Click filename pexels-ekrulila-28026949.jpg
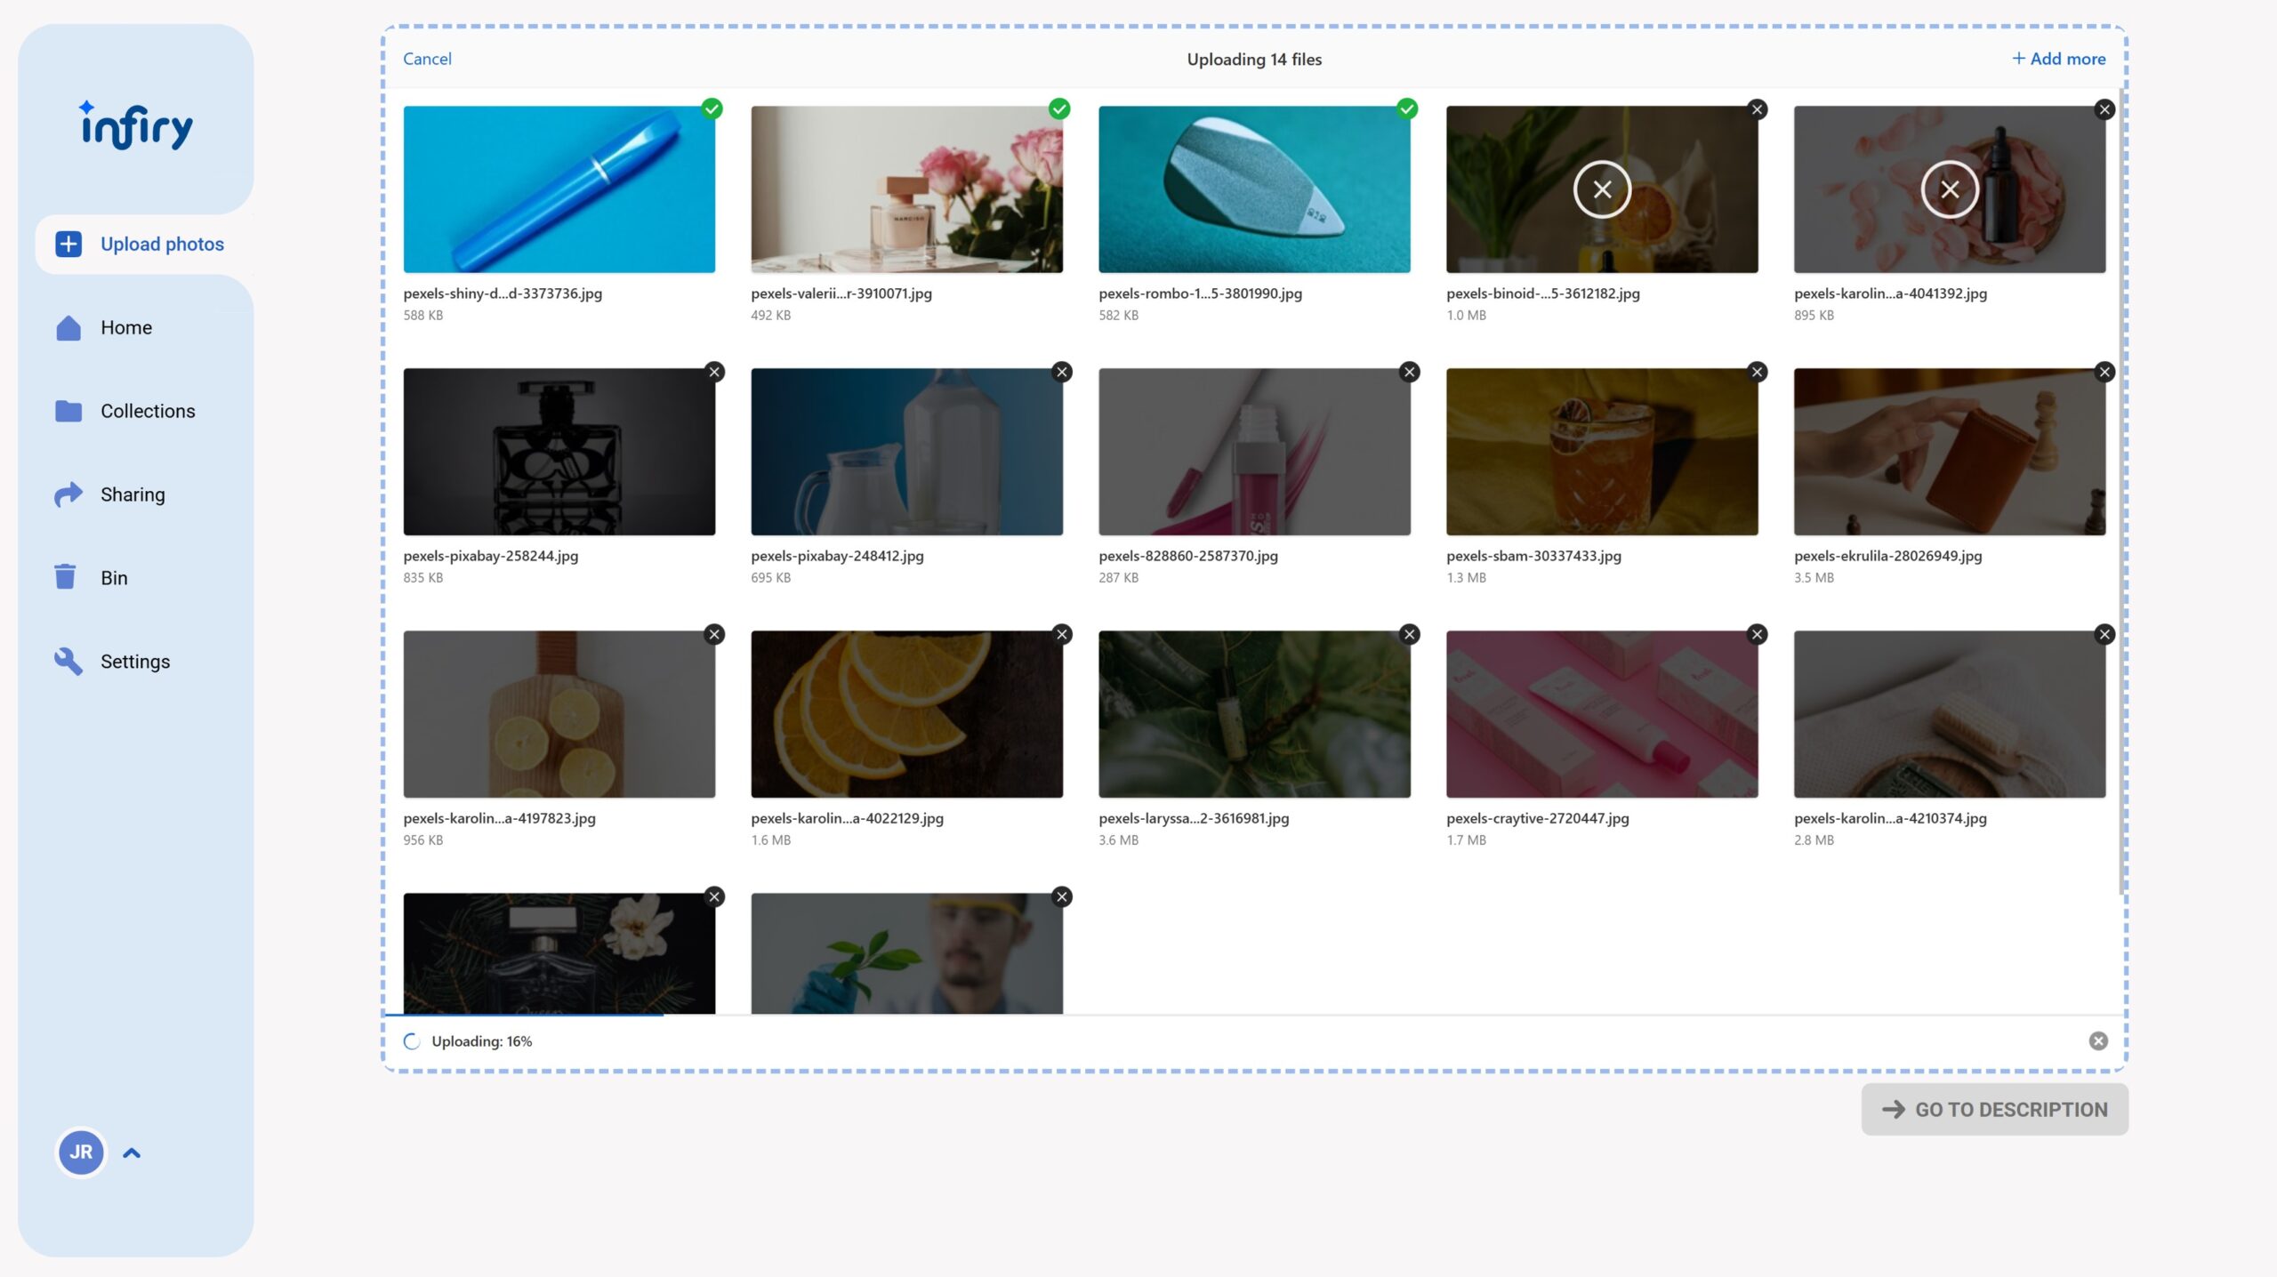 coord(1887,556)
